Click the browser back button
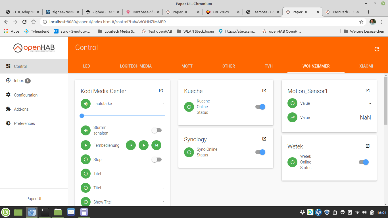Image resolution: width=388 pixels, height=218 pixels. [6, 22]
